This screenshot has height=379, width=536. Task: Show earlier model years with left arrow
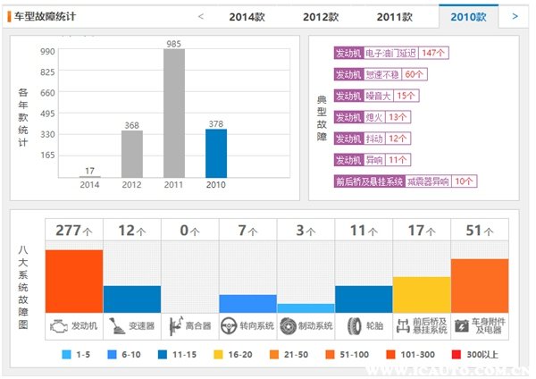[x=201, y=16]
